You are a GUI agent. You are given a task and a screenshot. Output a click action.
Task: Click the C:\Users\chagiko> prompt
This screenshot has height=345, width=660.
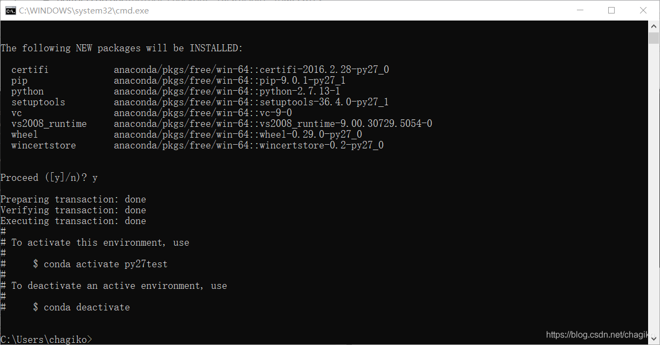click(x=46, y=339)
